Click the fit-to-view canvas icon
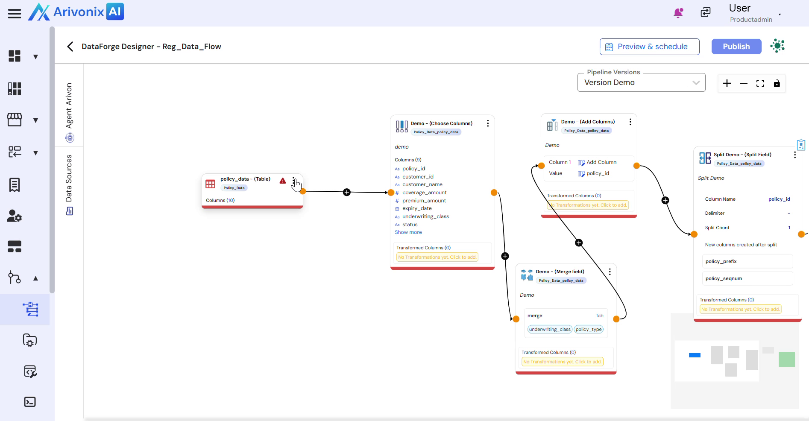809x421 pixels. coord(760,83)
